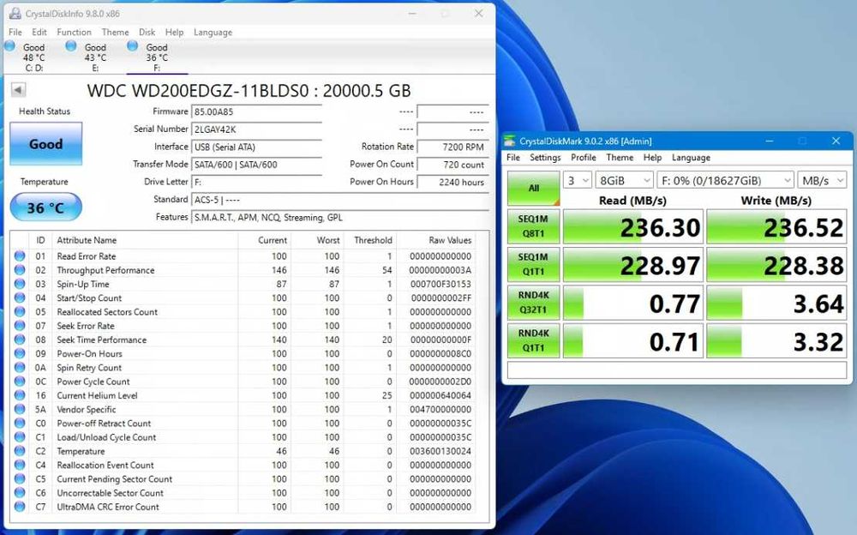Click status orb for Read Error Rate

click(20, 256)
